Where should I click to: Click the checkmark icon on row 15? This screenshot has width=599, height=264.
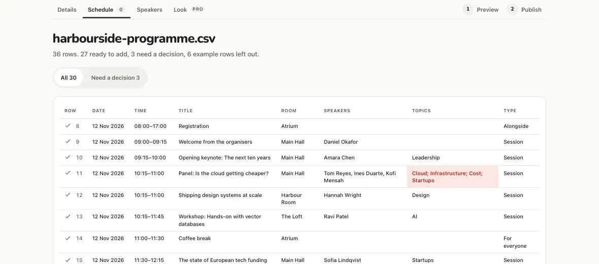pyautogui.click(x=68, y=259)
